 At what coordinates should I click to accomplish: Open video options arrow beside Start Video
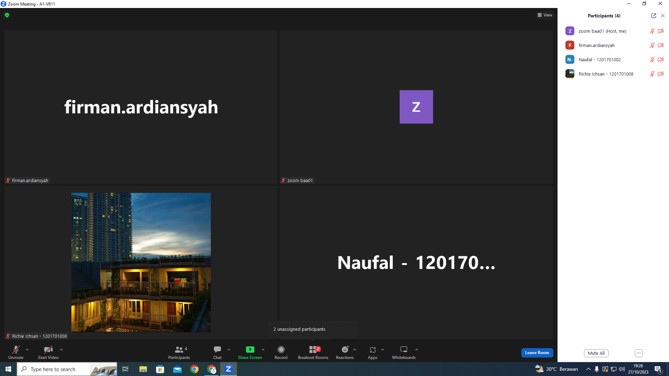(61, 350)
